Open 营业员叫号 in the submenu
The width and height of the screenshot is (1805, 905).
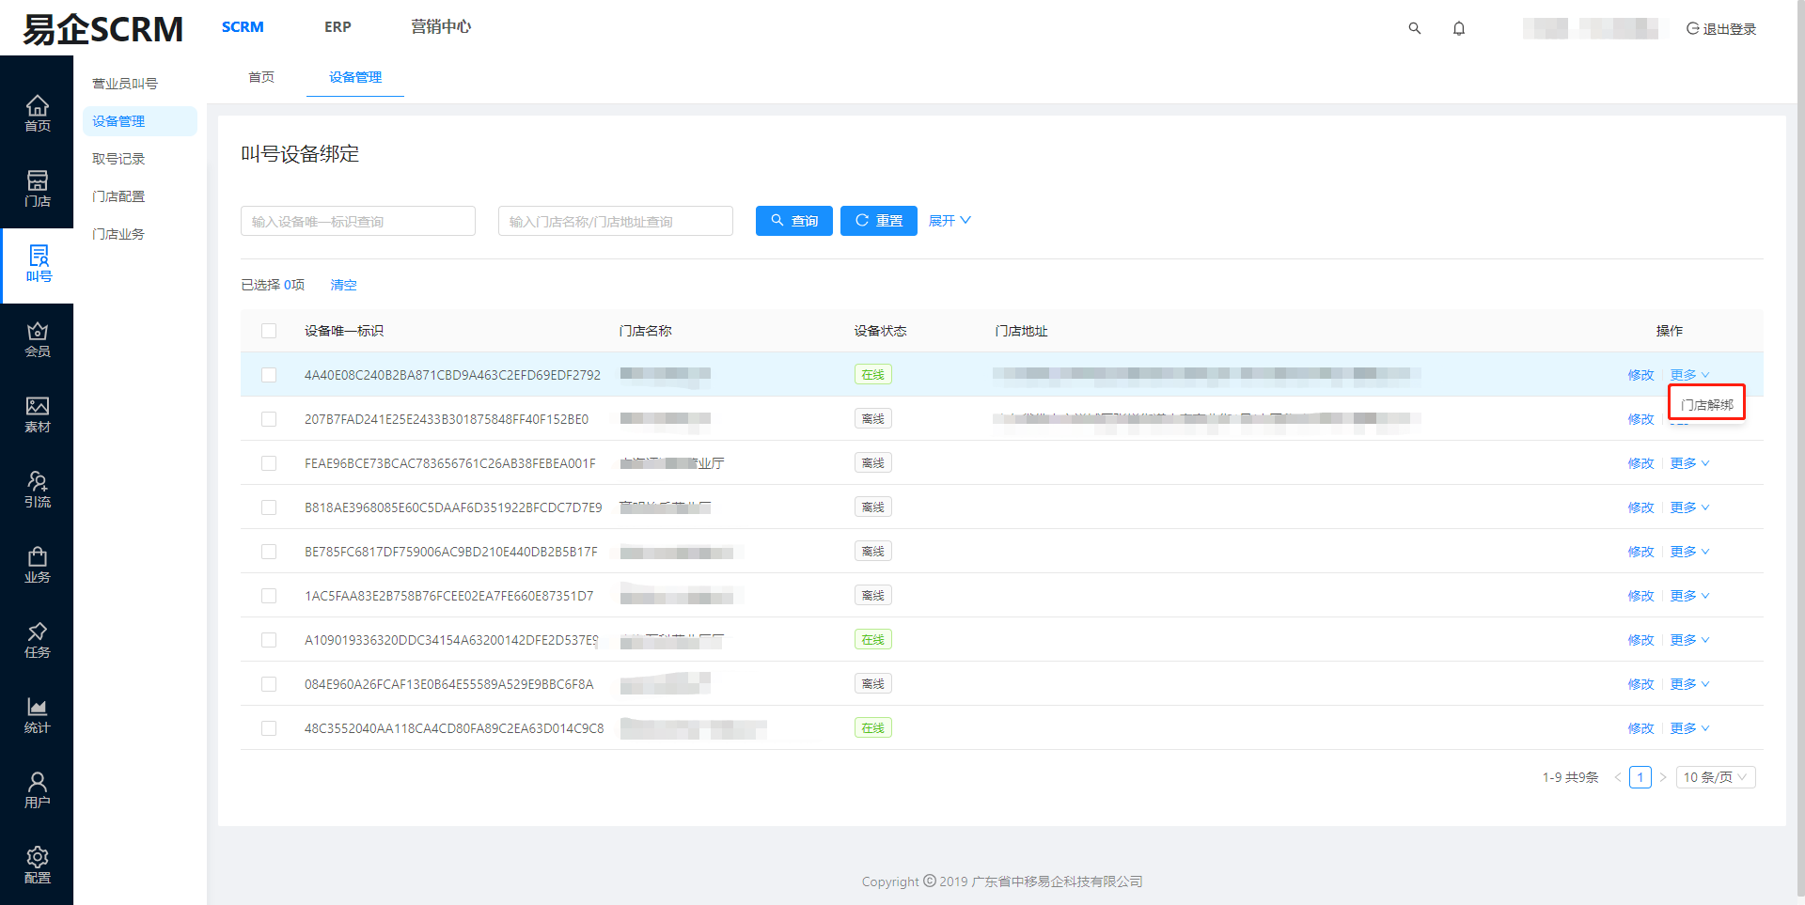click(125, 84)
